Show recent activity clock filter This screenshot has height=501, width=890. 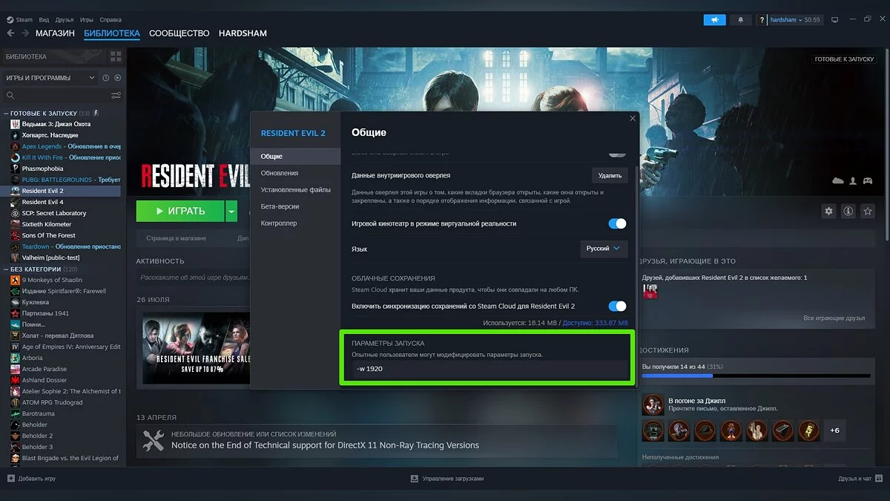106,78
